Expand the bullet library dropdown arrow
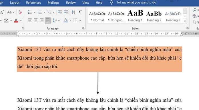The width and height of the screenshot is (199, 110). point(35,13)
